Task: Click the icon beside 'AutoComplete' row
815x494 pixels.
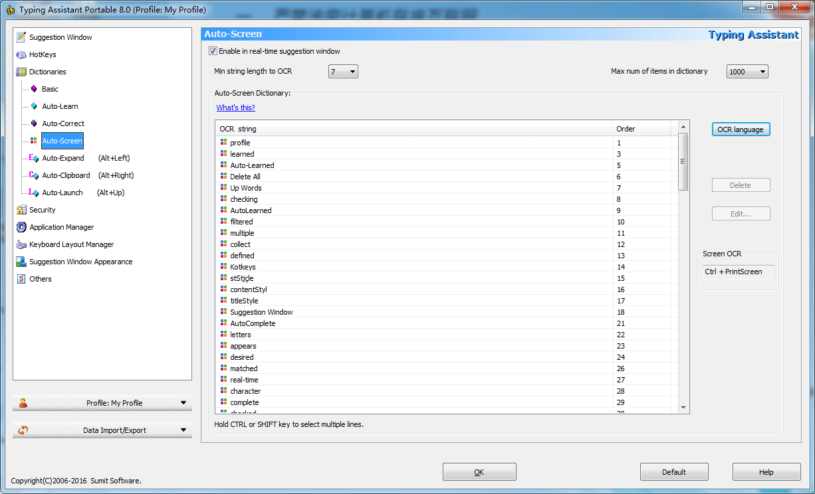Action: pos(223,323)
